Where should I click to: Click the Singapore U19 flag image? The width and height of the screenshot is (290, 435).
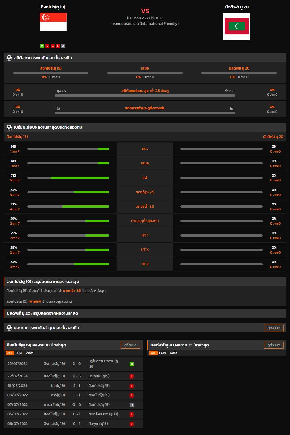(x=53, y=22)
